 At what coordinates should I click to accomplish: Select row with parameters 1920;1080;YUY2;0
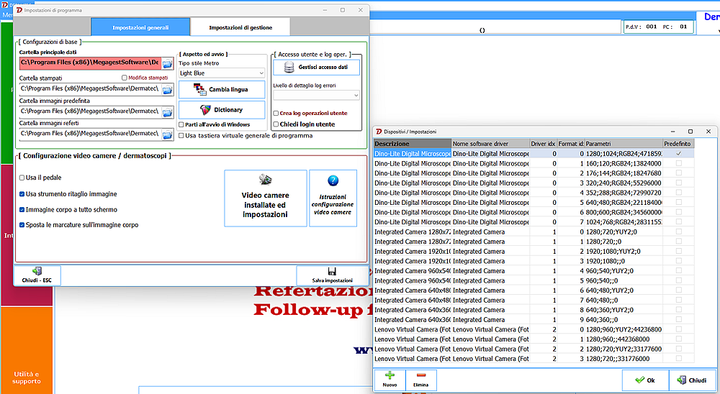534,252
